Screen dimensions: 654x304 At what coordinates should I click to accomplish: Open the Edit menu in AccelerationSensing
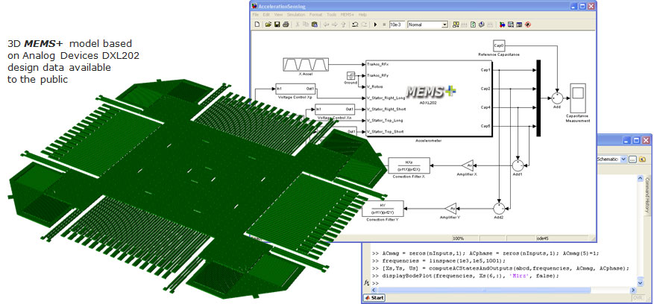click(266, 14)
